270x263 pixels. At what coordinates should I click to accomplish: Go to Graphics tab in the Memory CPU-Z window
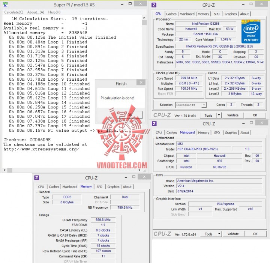click(113, 187)
